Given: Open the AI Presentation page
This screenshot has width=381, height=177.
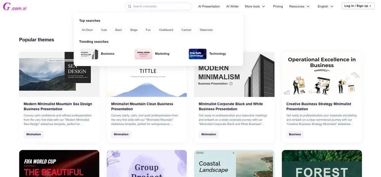Looking at the screenshot, I should [x=209, y=6].
